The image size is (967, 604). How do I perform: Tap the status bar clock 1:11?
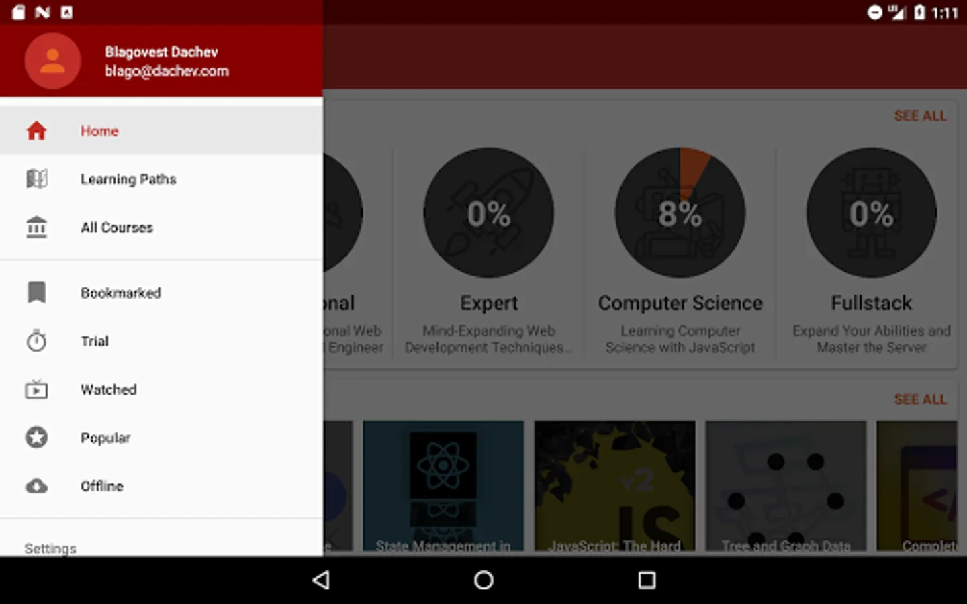click(x=945, y=13)
